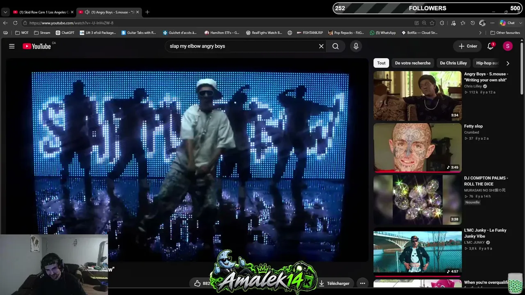Screen dimensions: 525x295
Task: Open the Guichet d'accès bookmark
Action: coord(180,33)
